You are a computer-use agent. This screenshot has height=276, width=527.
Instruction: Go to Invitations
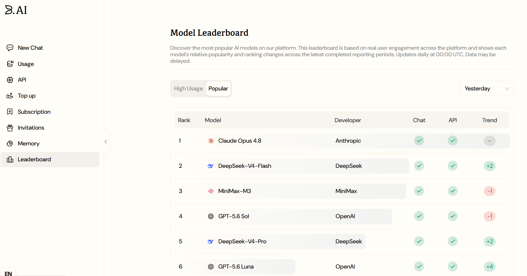[50, 128]
